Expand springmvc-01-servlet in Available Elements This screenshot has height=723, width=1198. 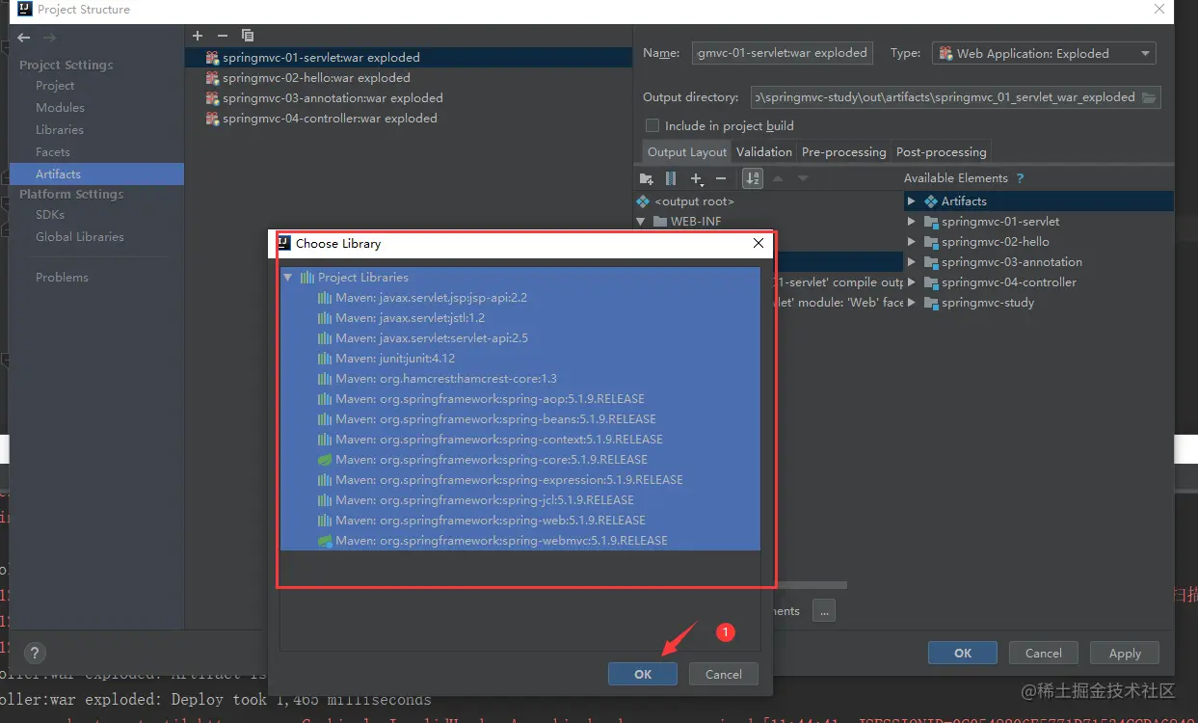click(912, 222)
